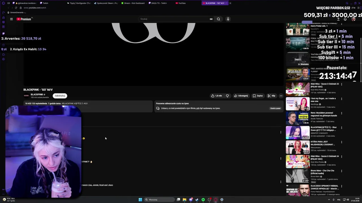Open Task View in the taskbar
Screen dimensions: 362x203
[x=178, y=200]
